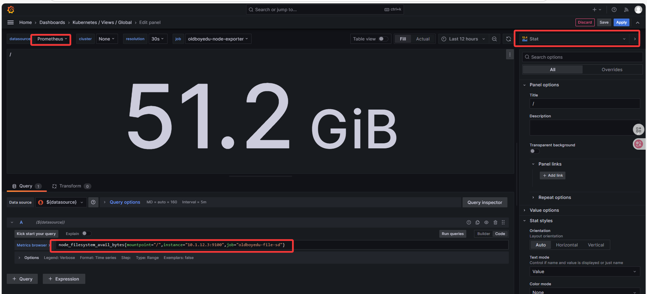This screenshot has width=647, height=294.
Task: Click the Search options input field
Action: pos(583,57)
